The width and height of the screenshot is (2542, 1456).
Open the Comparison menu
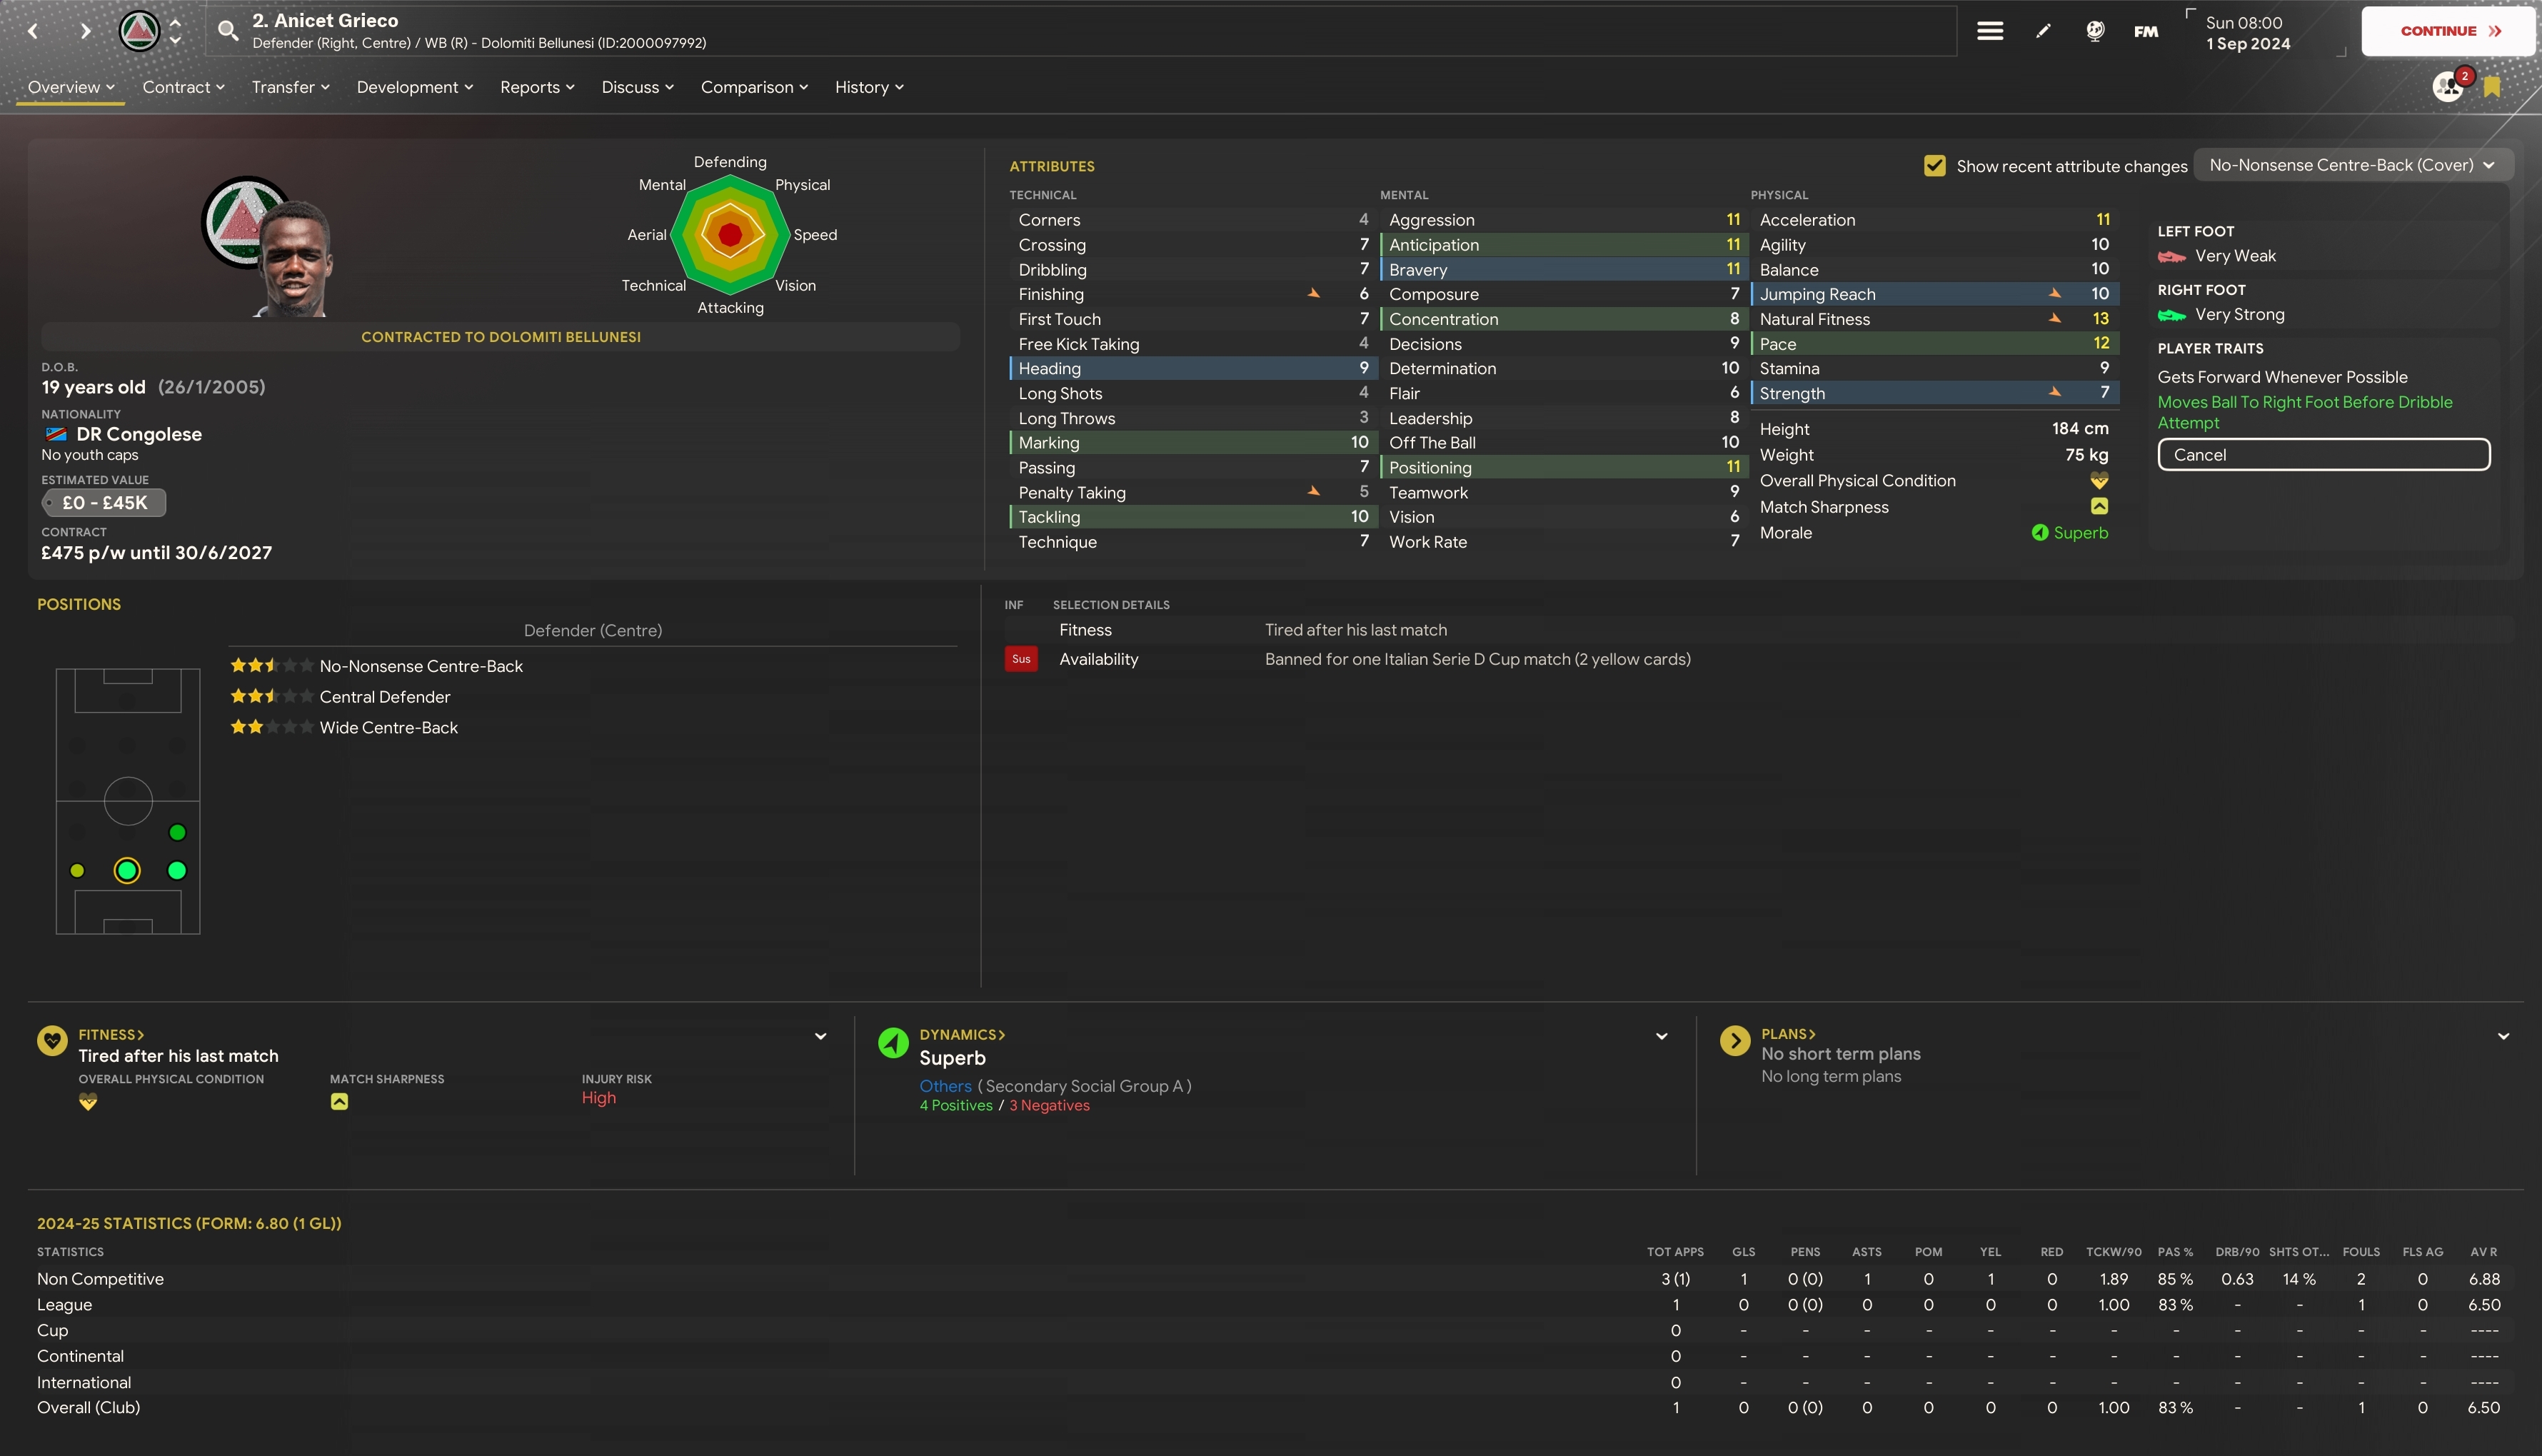[754, 87]
